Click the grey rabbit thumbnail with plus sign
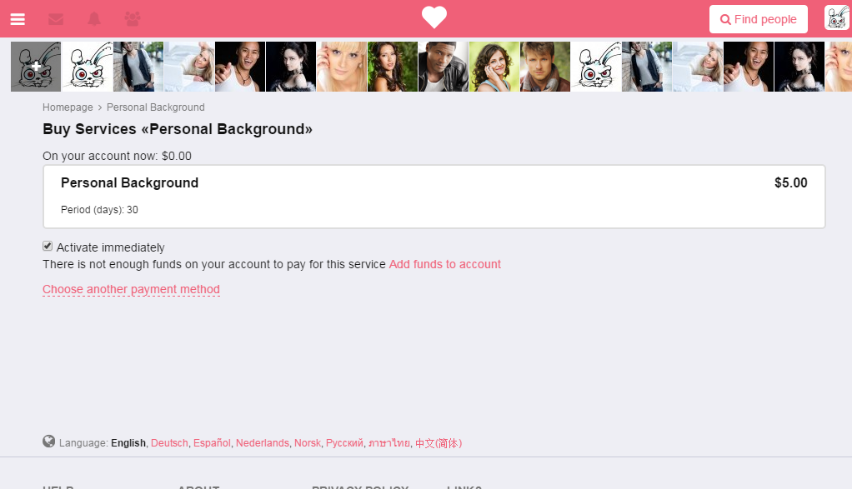 tap(36, 67)
